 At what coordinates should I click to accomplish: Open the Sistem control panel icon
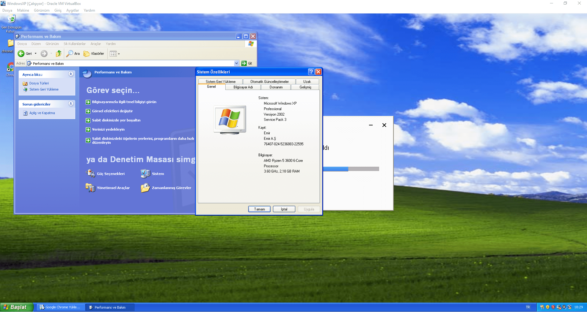[145, 173]
